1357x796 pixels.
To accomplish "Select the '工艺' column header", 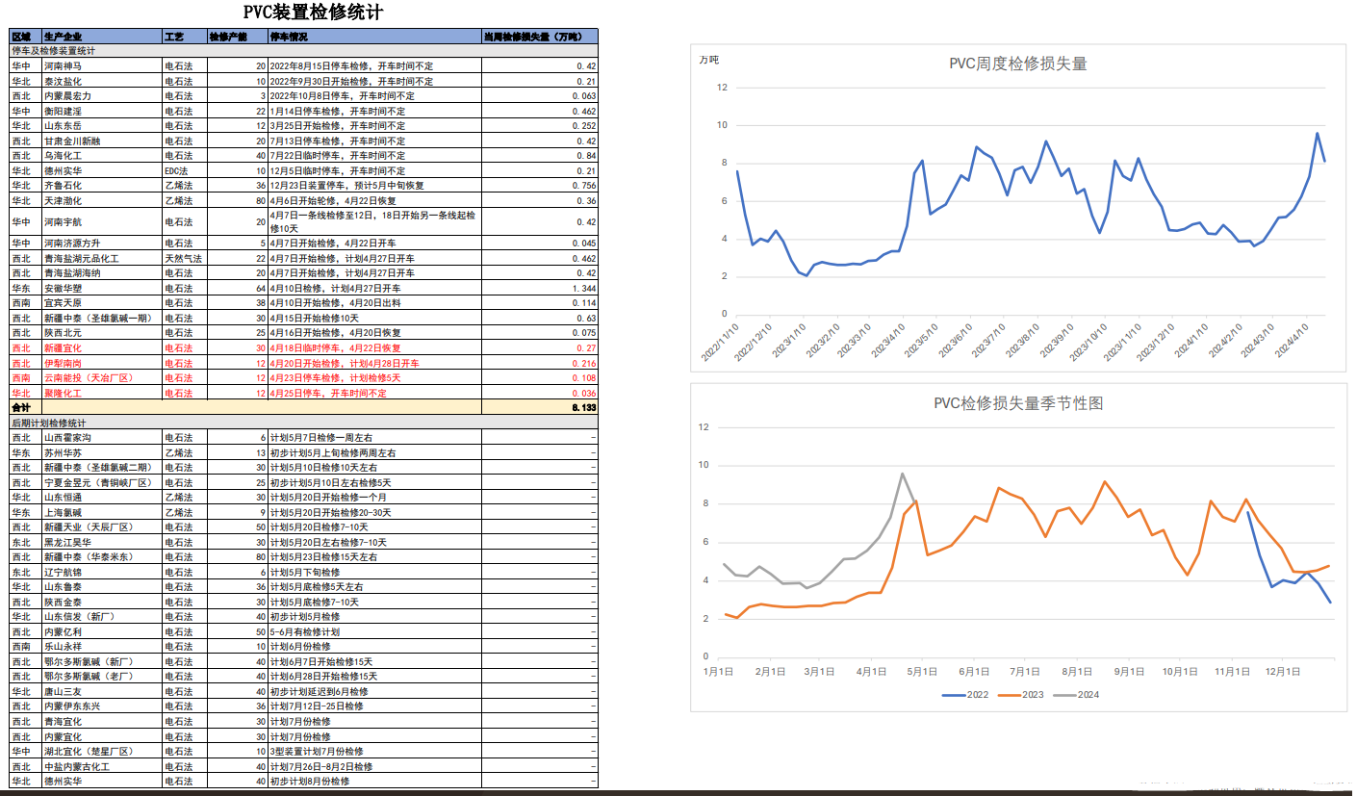I will click(x=185, y=37).
